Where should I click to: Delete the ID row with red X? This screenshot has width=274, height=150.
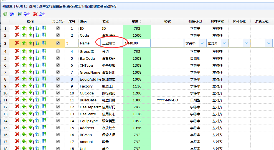[x=17, y=28]
